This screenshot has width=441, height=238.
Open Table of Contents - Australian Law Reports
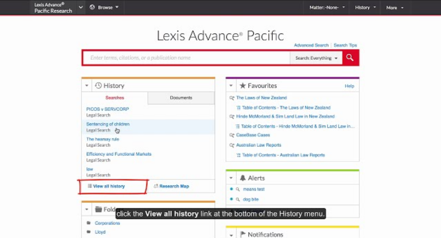[x=283, y=155]
